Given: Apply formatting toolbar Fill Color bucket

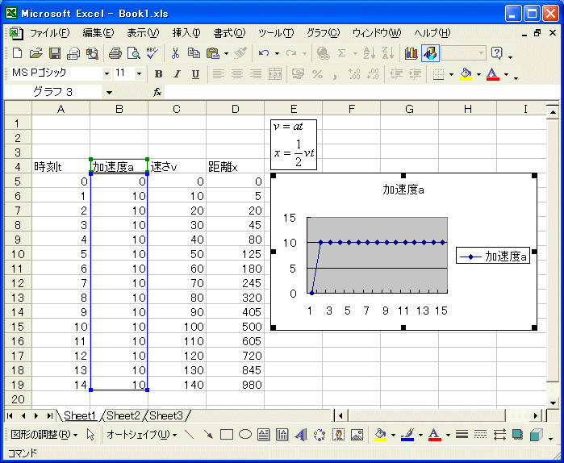Looking at the screenshot, I should (466, 74).
